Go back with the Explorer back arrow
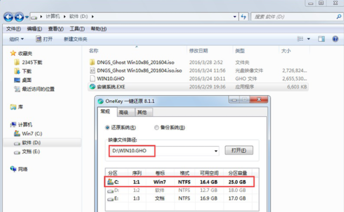344x212 pixels. pos(8,17)
